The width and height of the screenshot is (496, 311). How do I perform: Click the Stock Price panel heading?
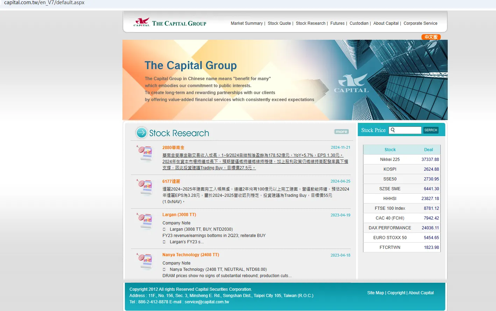pyautogui.click(x=373, y=130)
